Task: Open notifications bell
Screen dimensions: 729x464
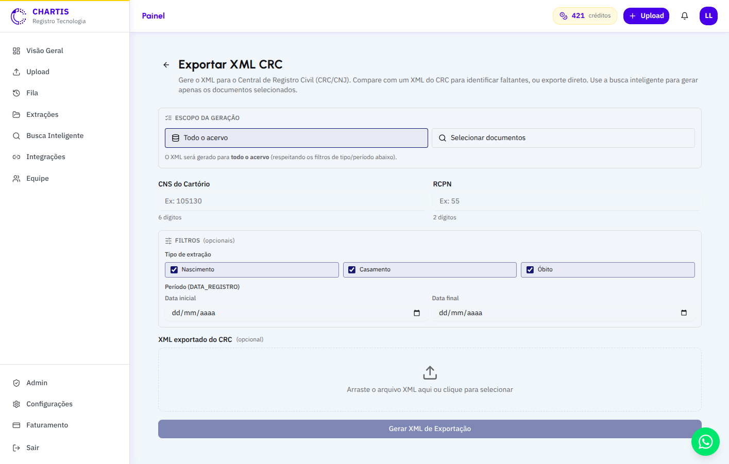Action: [684, 16]
